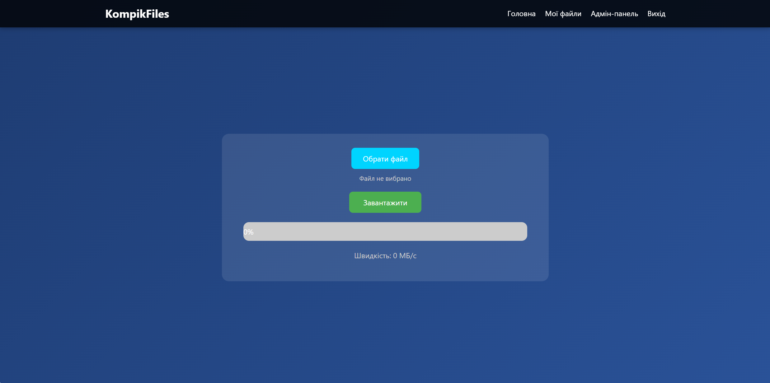The width and height of the screenshot is (770, 383).
Task: Click the green Завантажити button
Action: click(385, 202)
